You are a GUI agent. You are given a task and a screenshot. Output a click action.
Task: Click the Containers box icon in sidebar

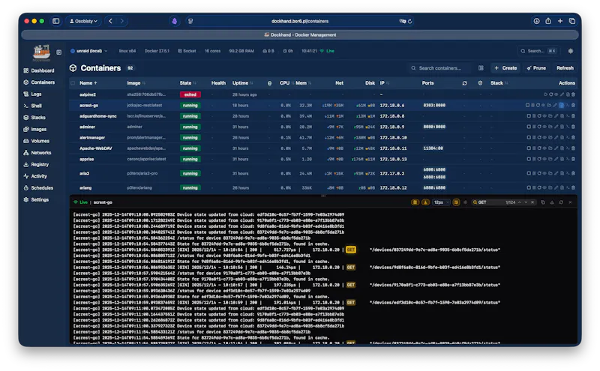(26, 82)
